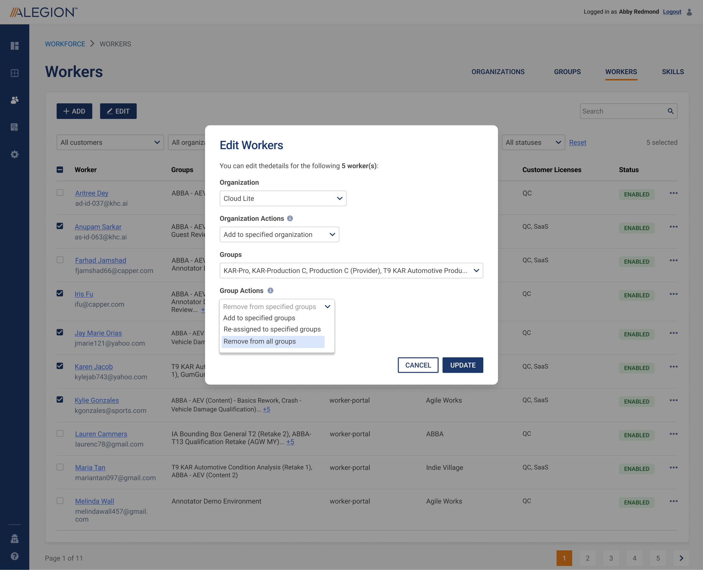The width and height of the screenshot is (703, 570).
Task: Open row actions menu for Farhad Jamshad
Action: click(x=673, y=260)
